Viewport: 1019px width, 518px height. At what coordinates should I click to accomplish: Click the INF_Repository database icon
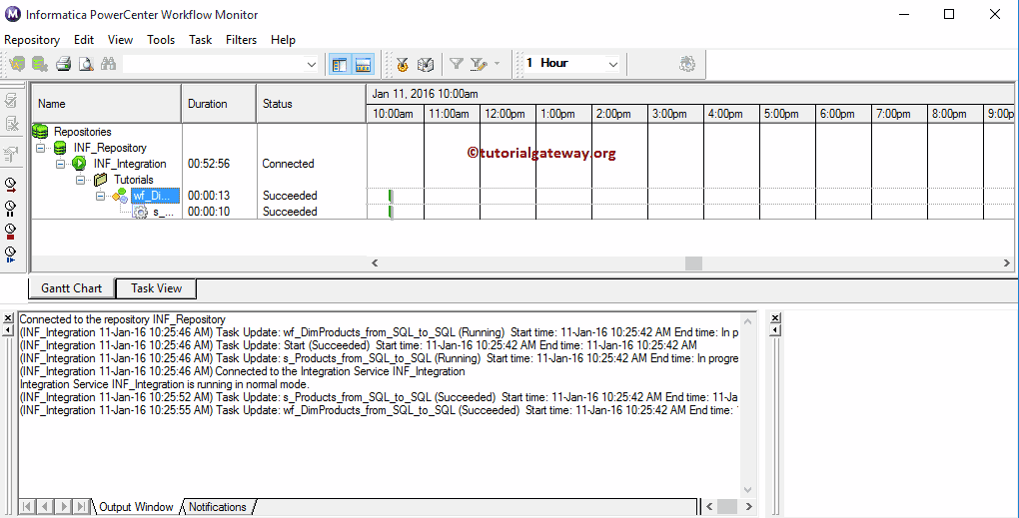pos(60,148)
